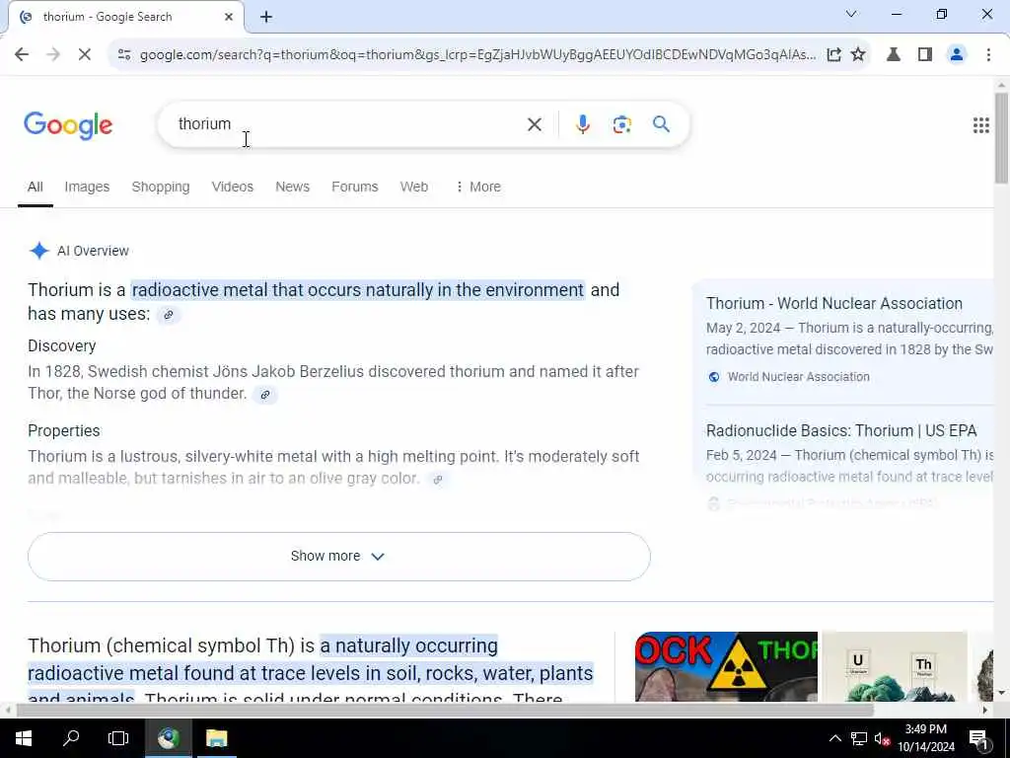Screen dimensions: 1010x758
Task: Open the More search filters dropdown
Action: pyautogui.click(x=477, y=187)
